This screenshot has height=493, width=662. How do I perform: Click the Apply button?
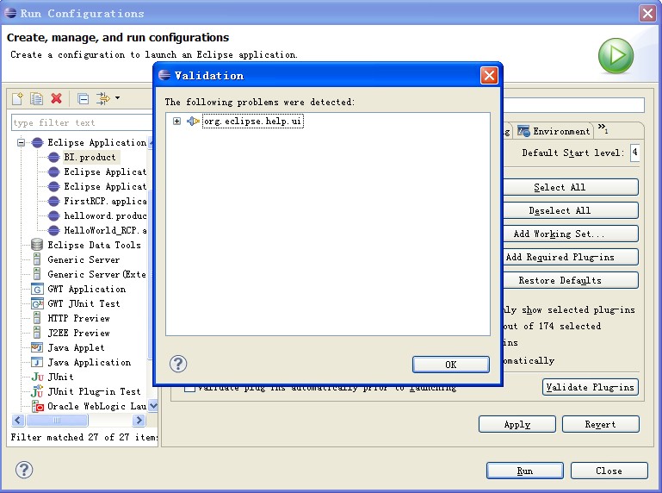517,424
